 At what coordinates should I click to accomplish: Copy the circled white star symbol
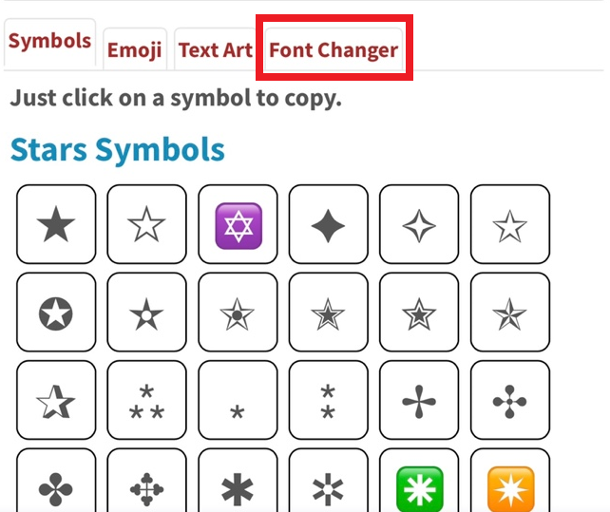click(56, 312)
